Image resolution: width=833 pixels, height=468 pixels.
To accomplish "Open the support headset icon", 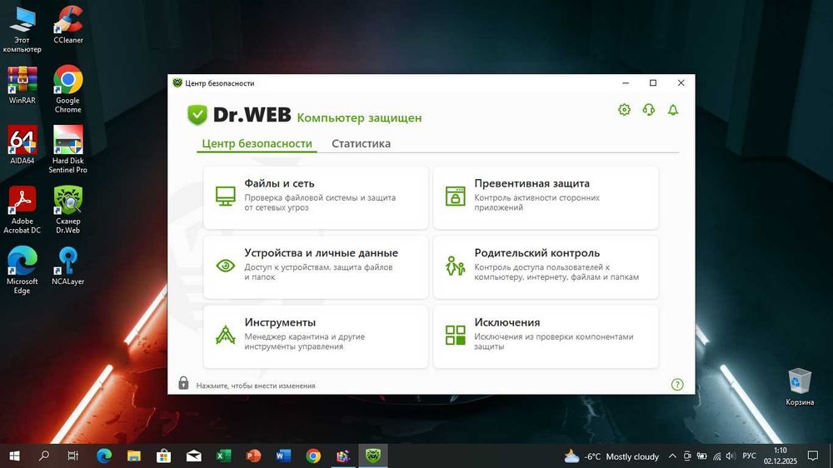I will tap(649, 110).
